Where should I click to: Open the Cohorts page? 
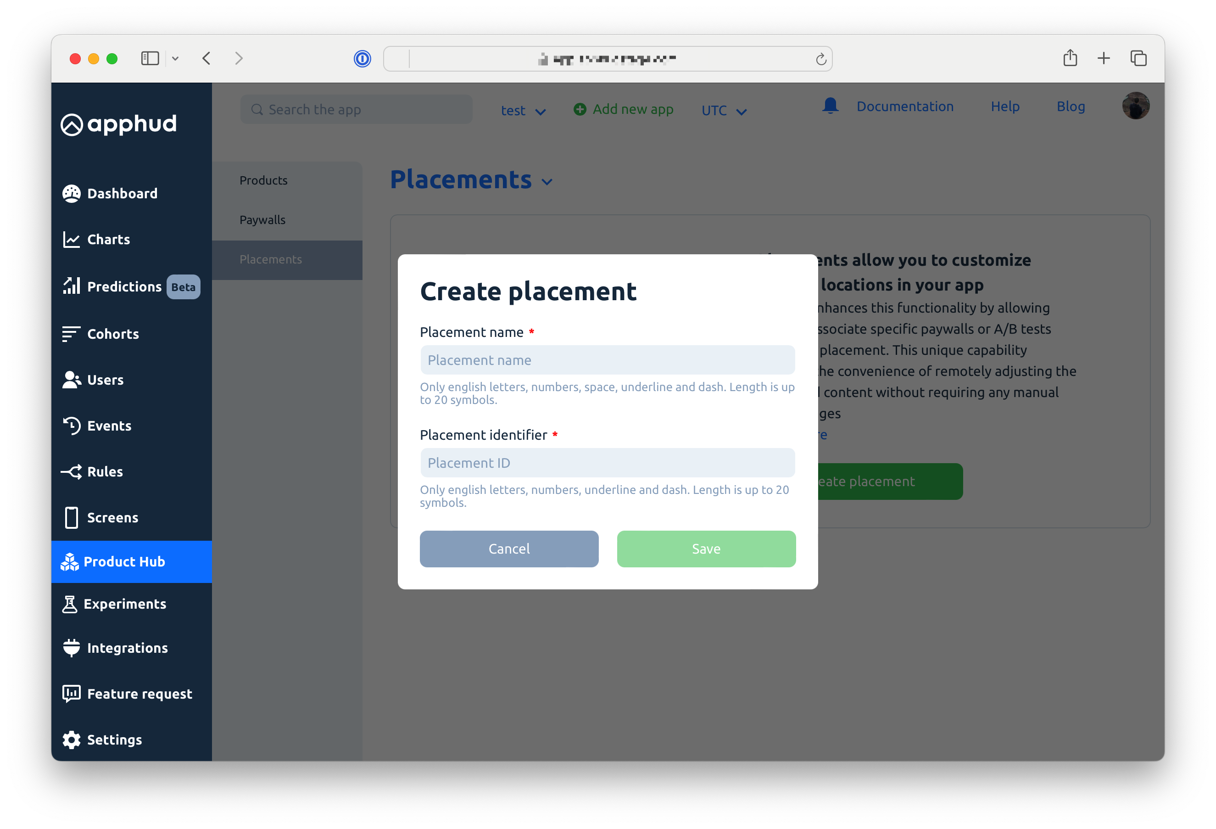(x=100, y=334)
